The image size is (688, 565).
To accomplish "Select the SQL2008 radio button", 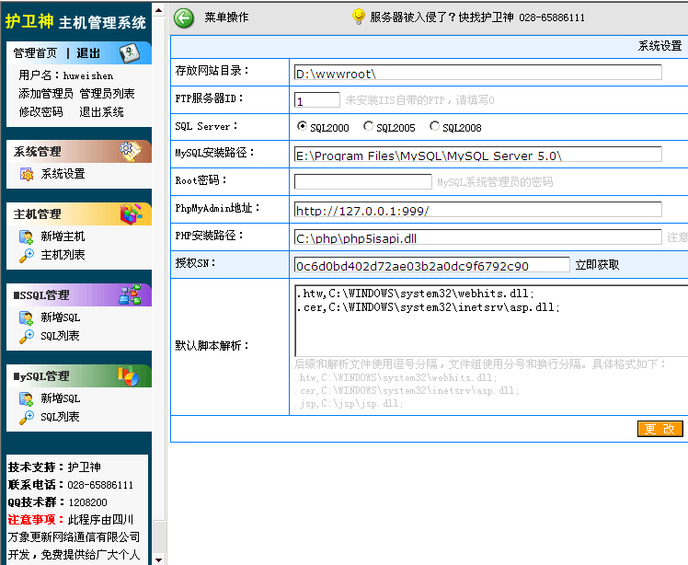I will click(x=434, y=127).
